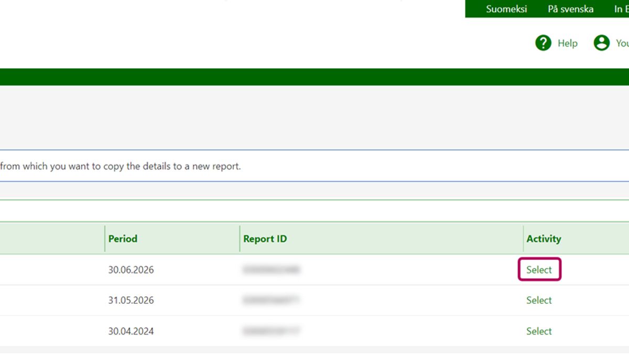Switch language to På svenska
Viewport: 629px width, 354px height.
click(570, 9)
